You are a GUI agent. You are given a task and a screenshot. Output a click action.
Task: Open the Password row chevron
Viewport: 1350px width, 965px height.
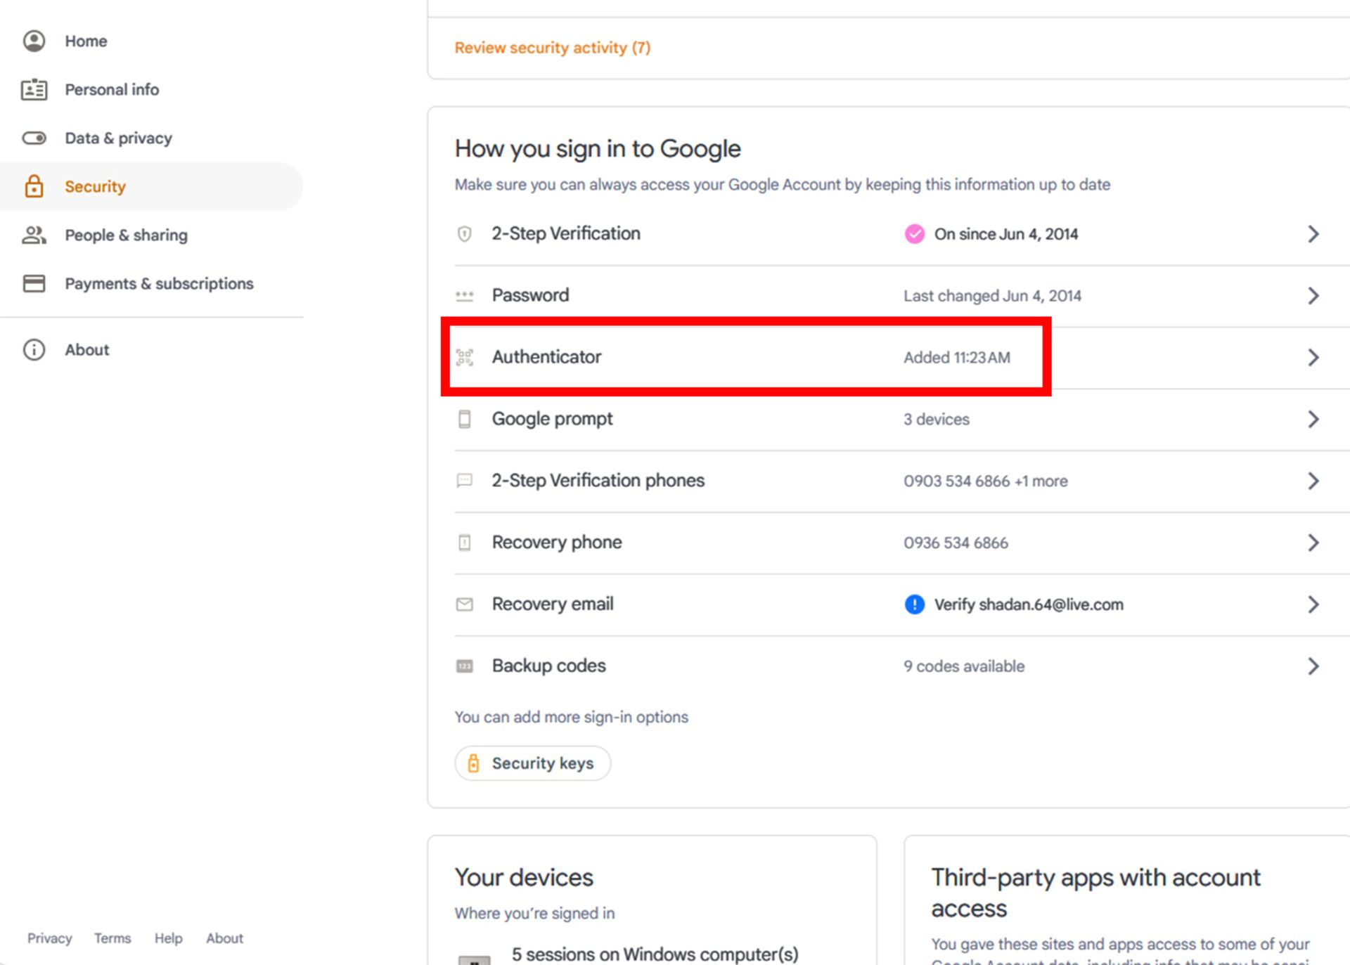pos(1313,296)
